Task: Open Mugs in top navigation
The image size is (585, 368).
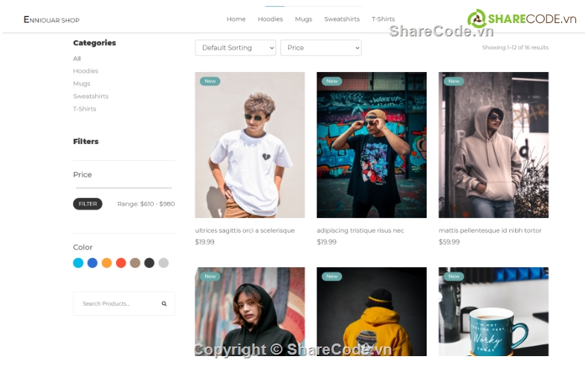Action: click(303, 19)
